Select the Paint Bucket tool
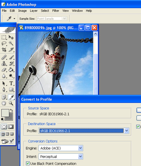 (11, 70)
